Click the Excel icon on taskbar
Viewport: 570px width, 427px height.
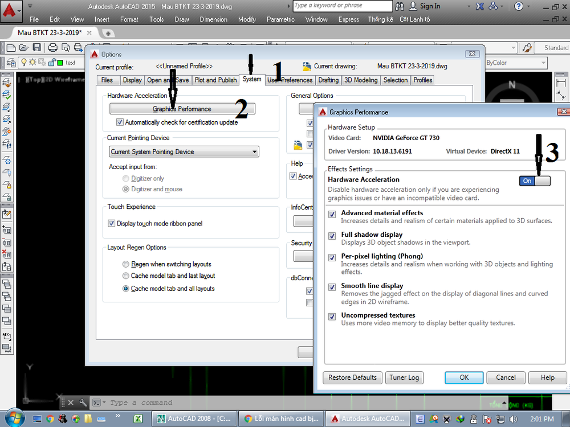(x=138, y=419)
